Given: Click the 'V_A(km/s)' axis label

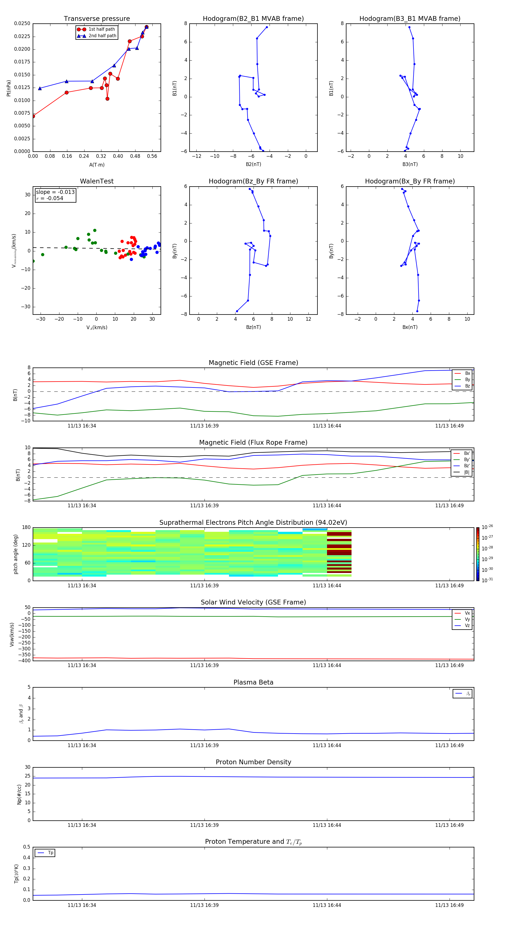Looking at the screenshot, I should [x=97, y=327].
